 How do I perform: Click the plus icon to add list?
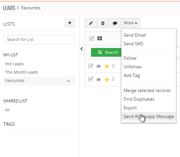pyautogui.click(x=70, y=23)
